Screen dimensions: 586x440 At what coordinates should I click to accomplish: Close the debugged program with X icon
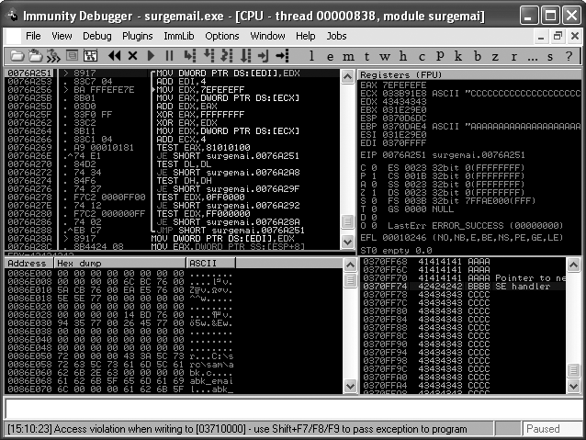[x=132, y=56]
